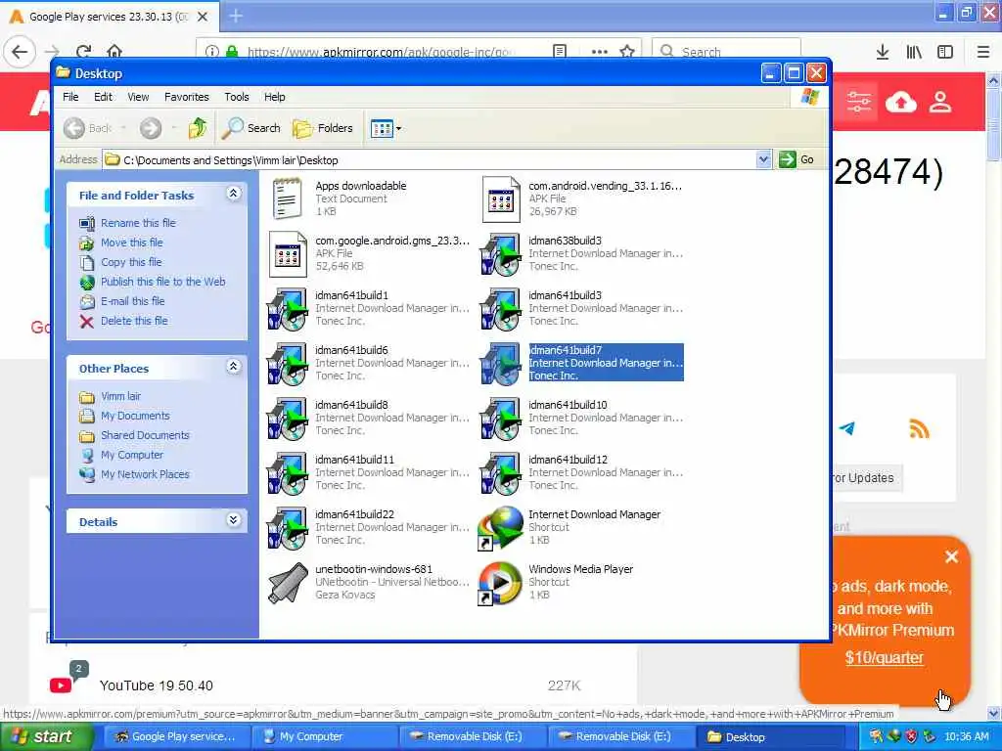Click the Go button beside address bar

tap(797, 159)
